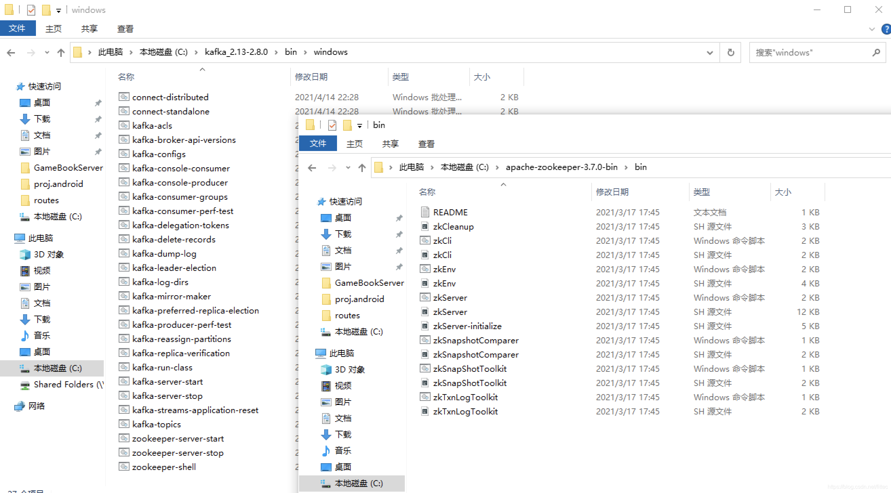Select zookeeper-server-start batch file icon

124,438
